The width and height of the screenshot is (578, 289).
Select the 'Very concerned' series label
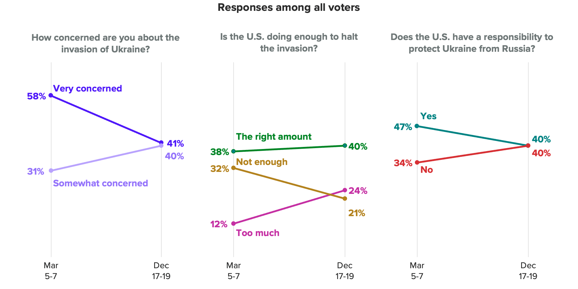coord(87,89)
